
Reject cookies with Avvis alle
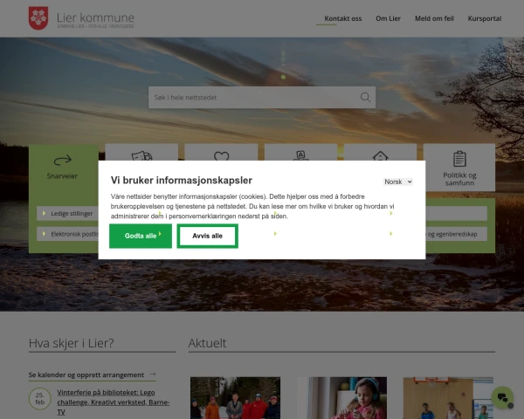coord(207,236)
